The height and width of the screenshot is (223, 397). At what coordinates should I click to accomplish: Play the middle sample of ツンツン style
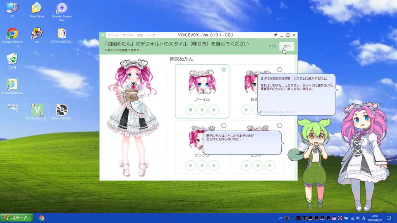[202, 166]
